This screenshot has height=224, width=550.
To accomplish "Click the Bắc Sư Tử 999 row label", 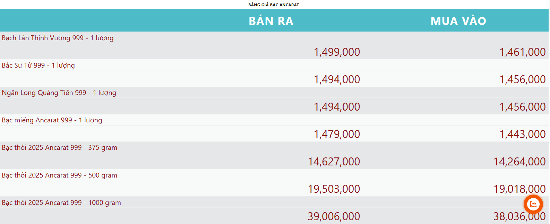I will (x=38, y=65).
